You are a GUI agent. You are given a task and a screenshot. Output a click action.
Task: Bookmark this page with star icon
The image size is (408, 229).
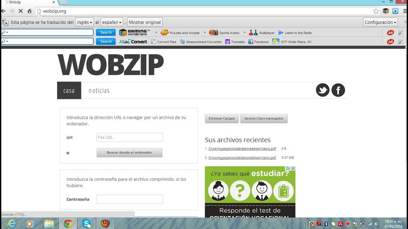(376, 11)
